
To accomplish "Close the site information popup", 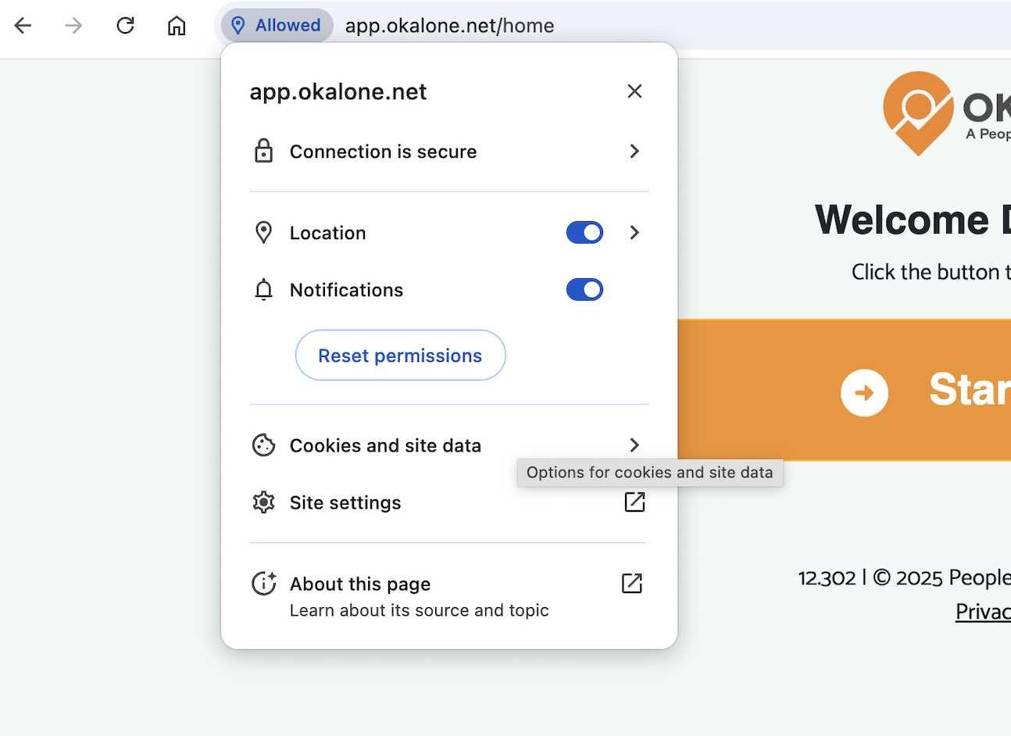I will (x=634, y=91).
